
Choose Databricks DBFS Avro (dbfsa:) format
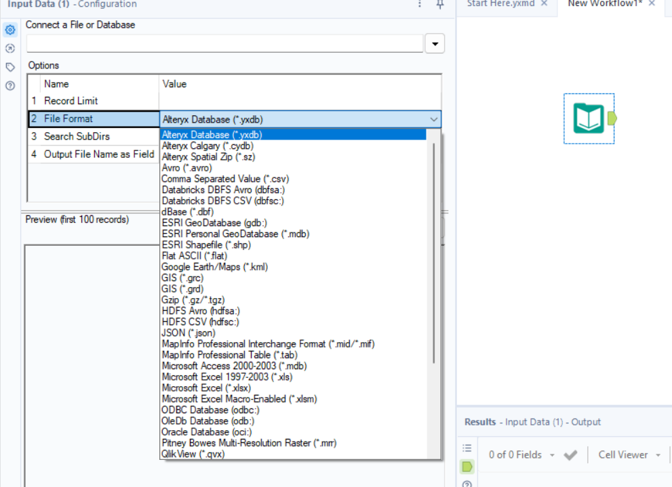tap(293, 190)
